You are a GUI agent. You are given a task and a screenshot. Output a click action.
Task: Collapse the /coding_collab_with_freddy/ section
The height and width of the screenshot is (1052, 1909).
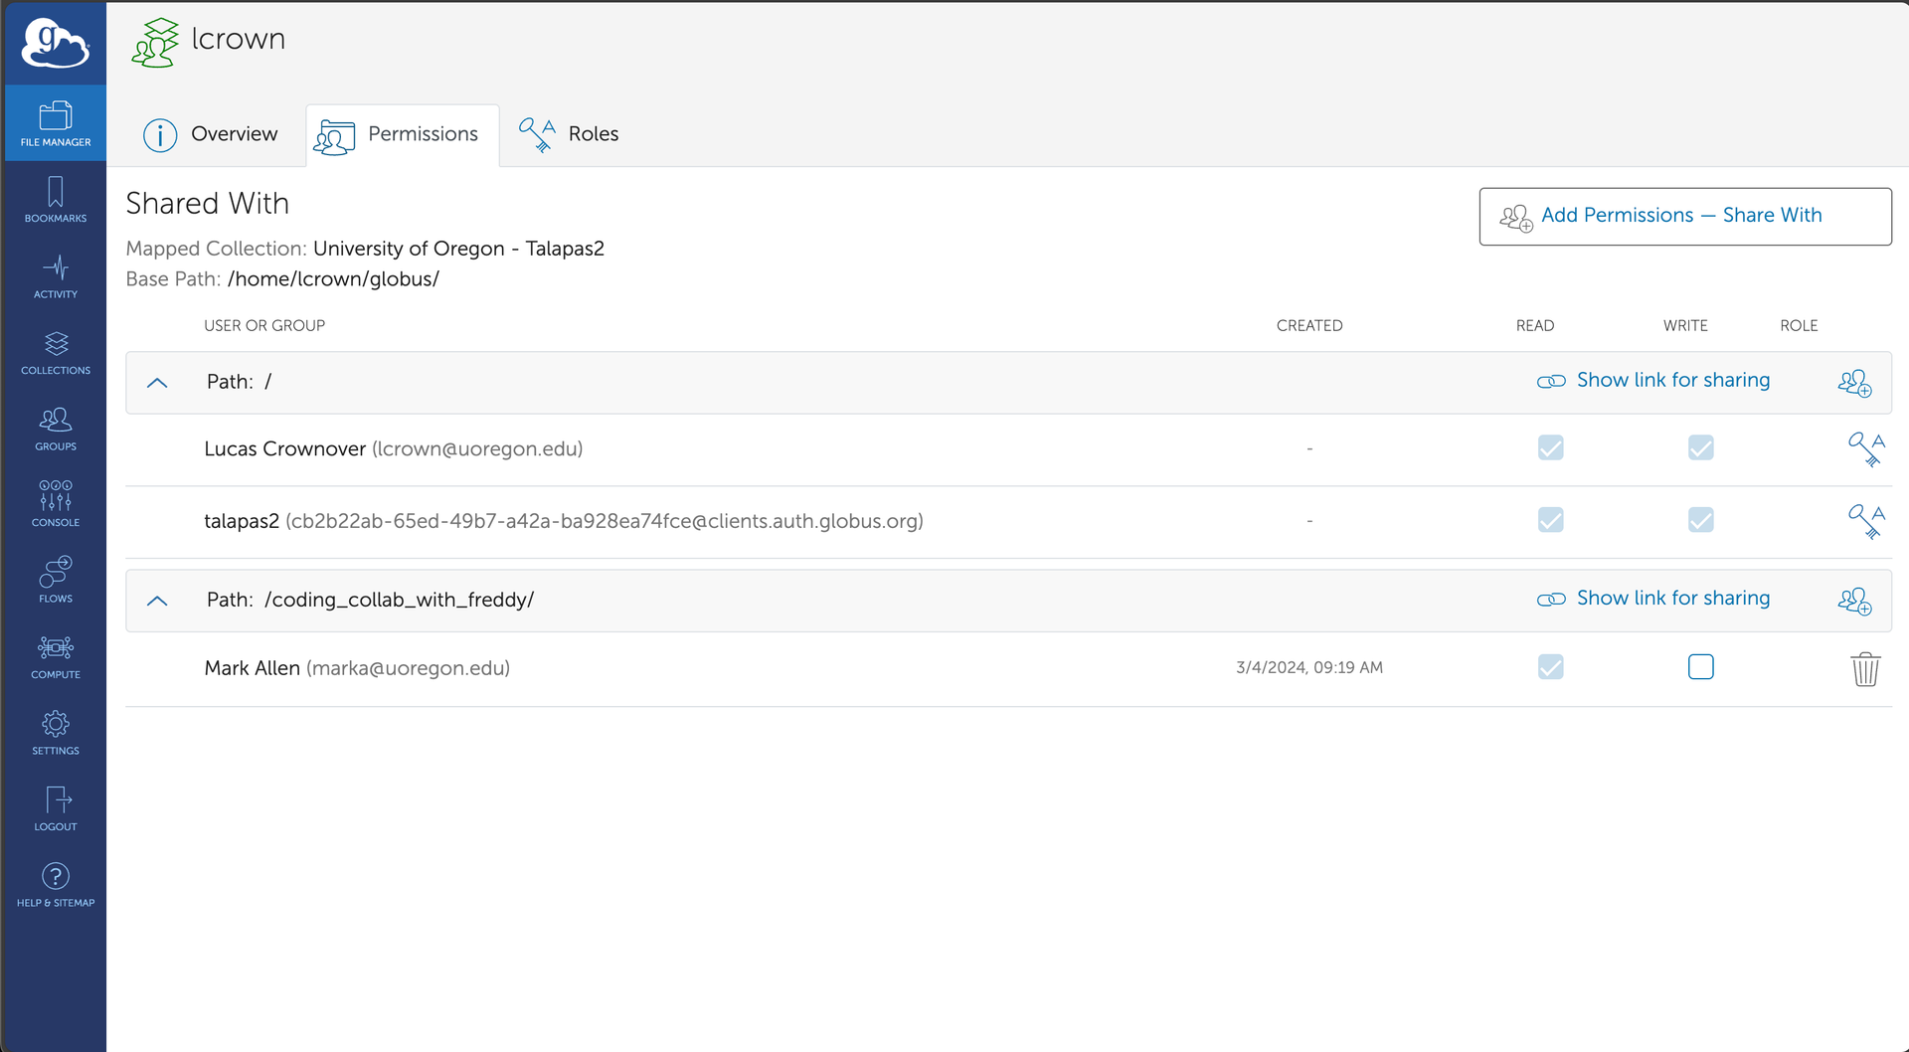coord(157,601)
